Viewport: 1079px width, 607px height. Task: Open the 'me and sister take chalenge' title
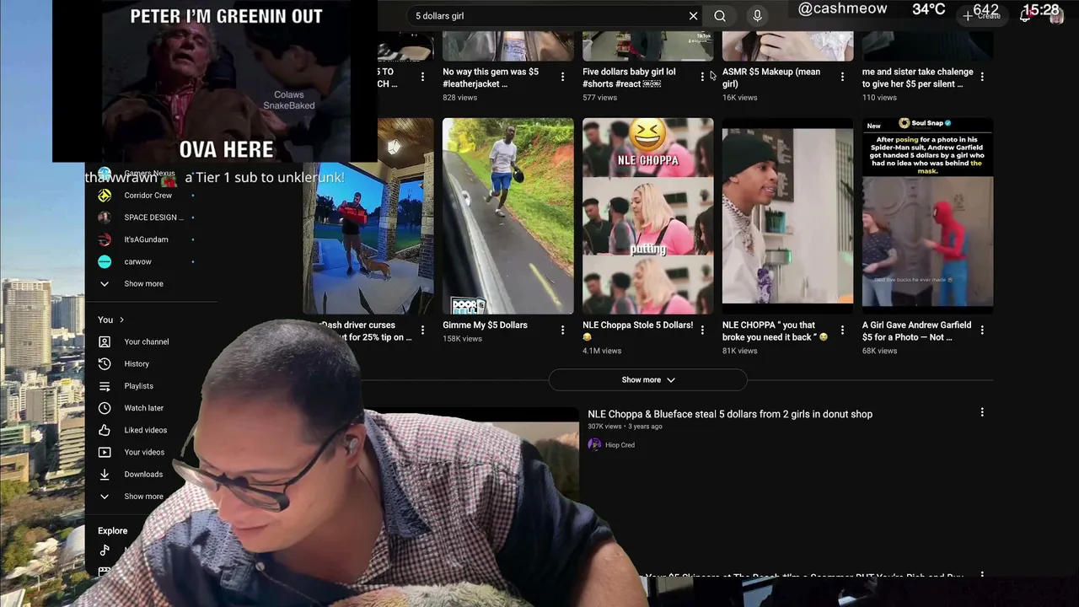917,78
